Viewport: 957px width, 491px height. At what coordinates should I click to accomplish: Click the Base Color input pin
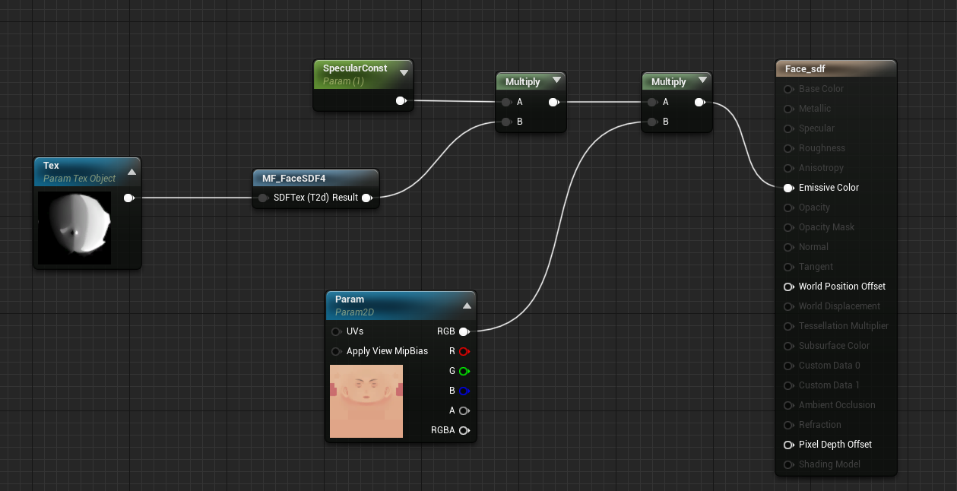click(x=788, y=89)
